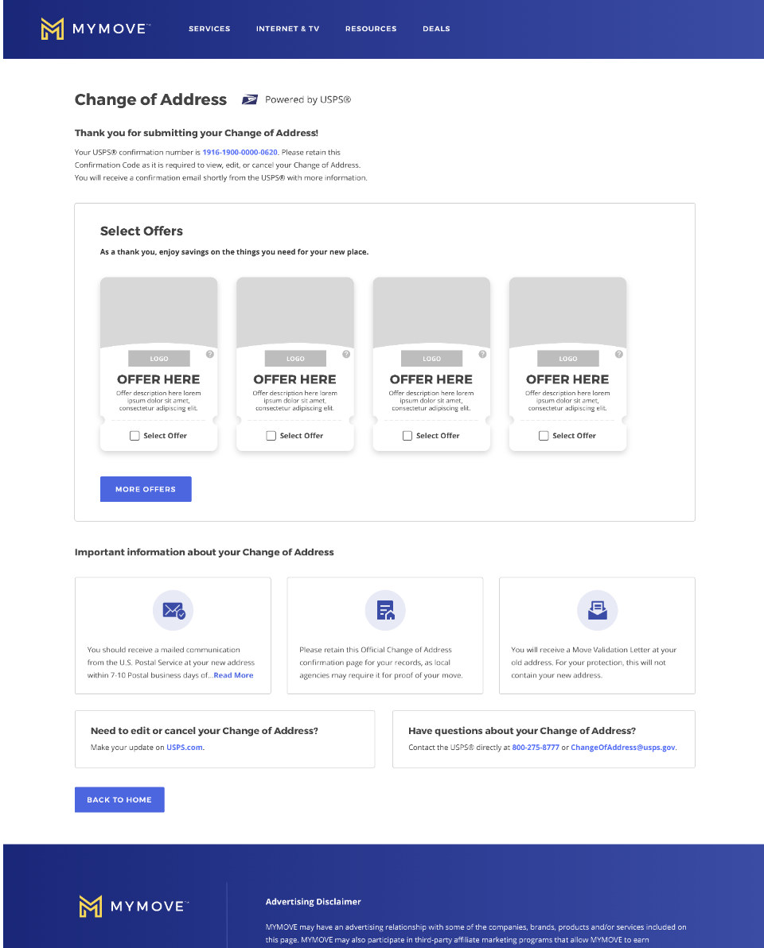764x948 pixels.
Task: Click the Change of Address heading
Action: click(150, 99)
